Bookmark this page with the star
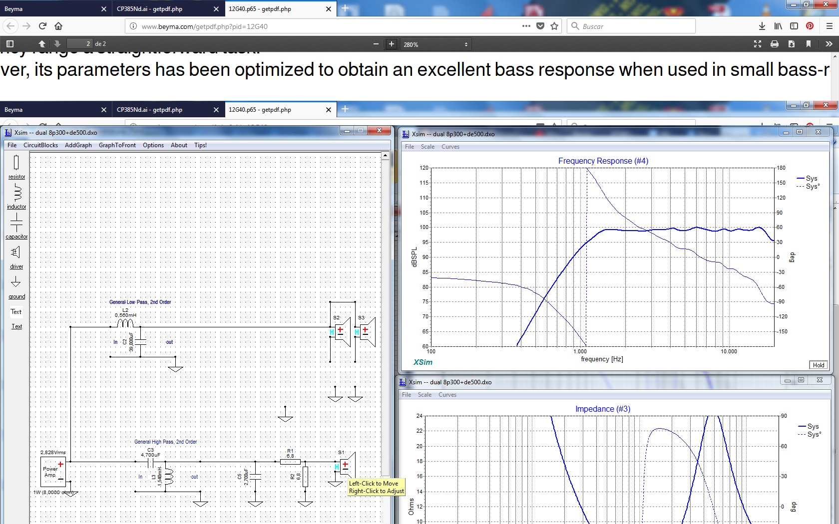Image resolution: width=839 pixels, height=524 pixels. 554,26
